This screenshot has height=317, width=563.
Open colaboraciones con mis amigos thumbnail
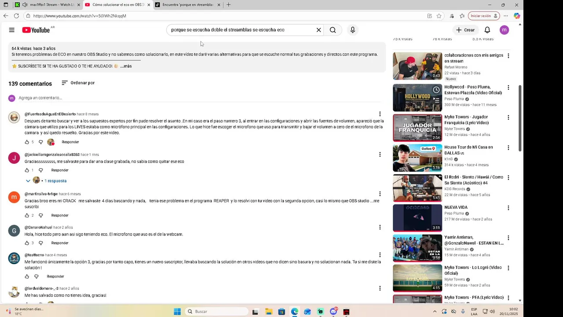(x=417, y=66)
